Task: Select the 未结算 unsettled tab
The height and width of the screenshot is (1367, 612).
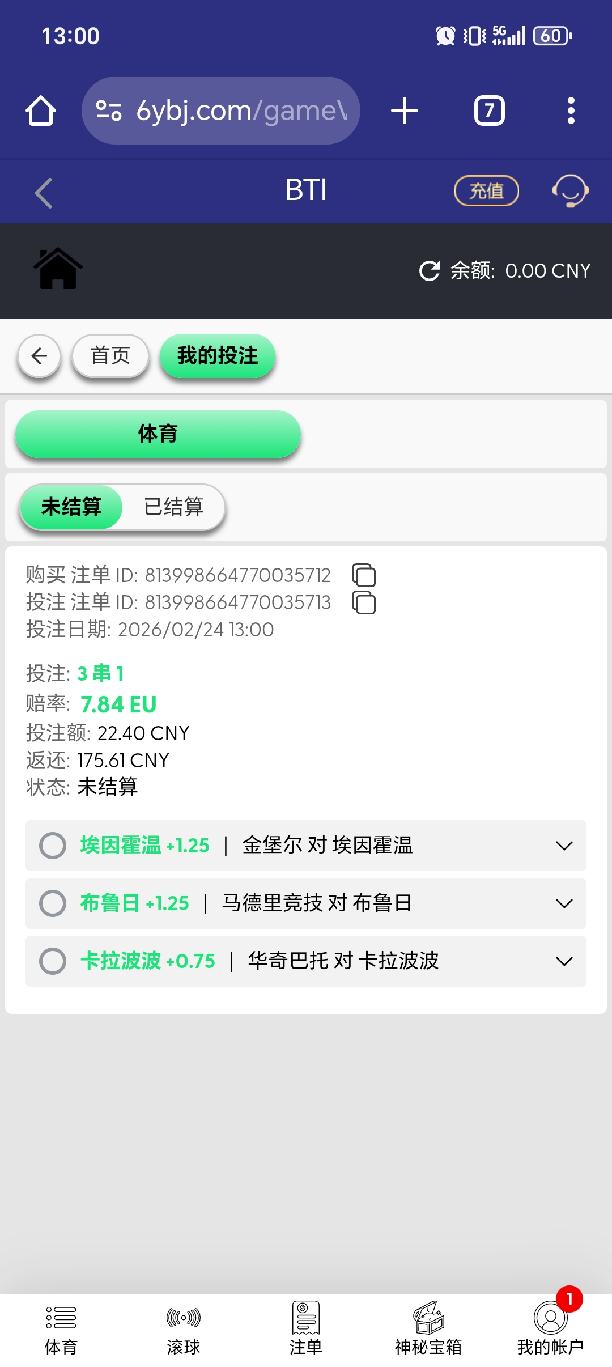Action: point(71,507)
